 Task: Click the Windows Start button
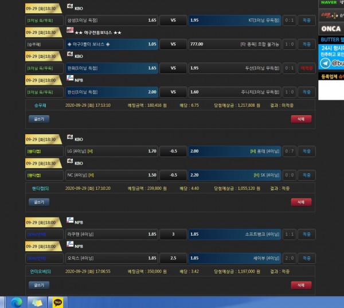(x=3, y=302)
